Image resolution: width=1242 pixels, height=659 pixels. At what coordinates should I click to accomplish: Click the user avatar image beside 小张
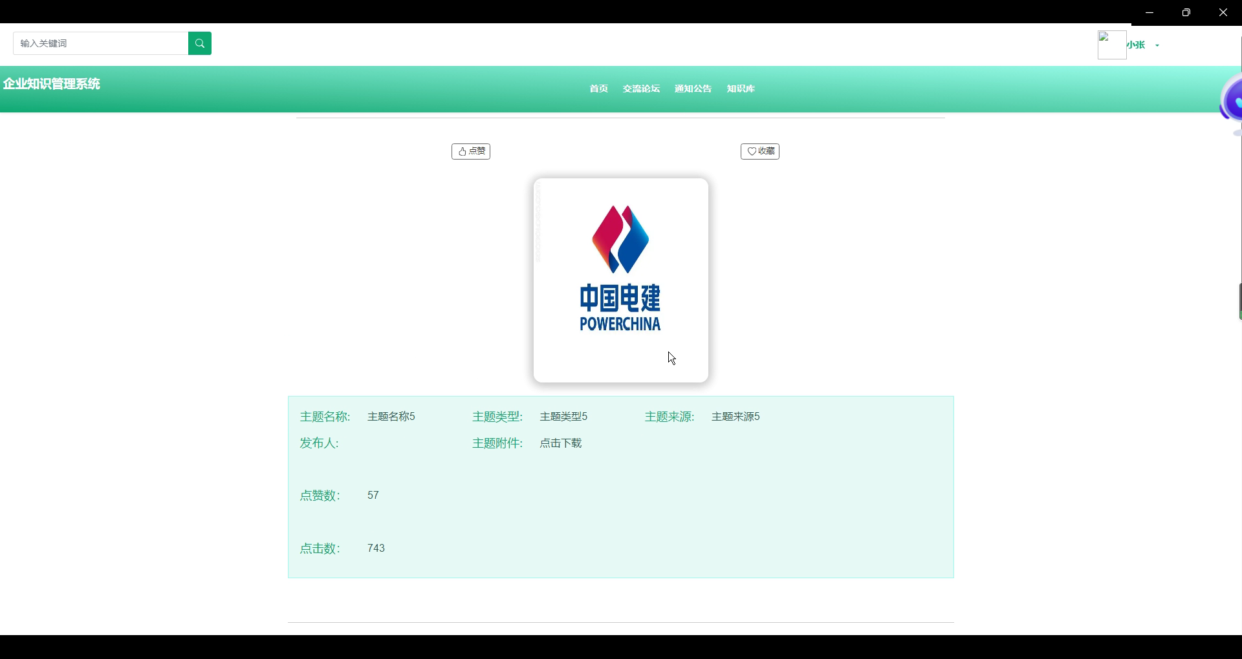click(x=1112, y=45)
